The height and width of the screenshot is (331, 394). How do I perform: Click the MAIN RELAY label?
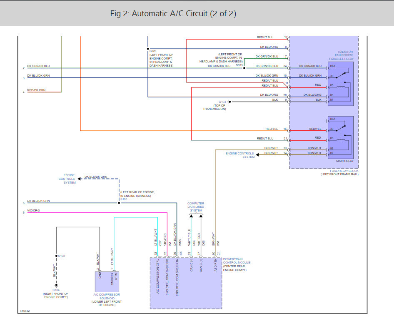(345, 161)
